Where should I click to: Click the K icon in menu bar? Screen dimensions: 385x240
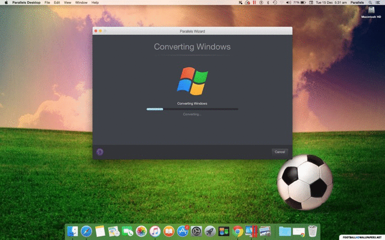click(240, 2)
